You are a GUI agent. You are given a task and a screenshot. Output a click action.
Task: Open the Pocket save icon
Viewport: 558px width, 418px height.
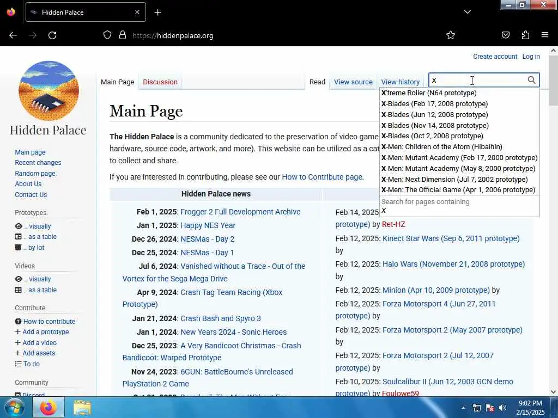coord(505,35)
